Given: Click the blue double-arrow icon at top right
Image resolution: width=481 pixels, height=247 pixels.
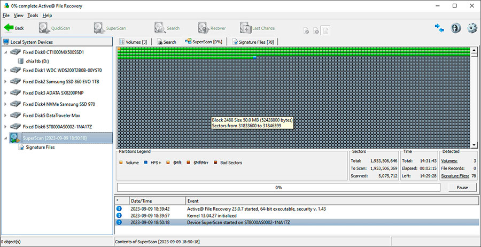Looking at the screenshot, I should pyautogui.click(x=439, y=28).
